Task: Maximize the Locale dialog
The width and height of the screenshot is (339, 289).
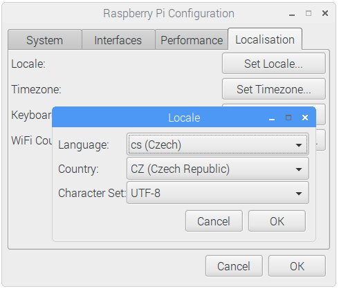Action: (288, 118)
